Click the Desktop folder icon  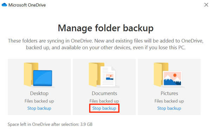(39, 75)
